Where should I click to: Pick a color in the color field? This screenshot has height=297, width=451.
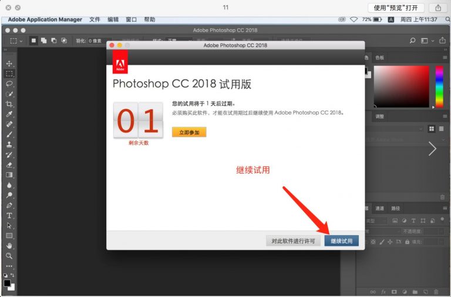point(401,86)
